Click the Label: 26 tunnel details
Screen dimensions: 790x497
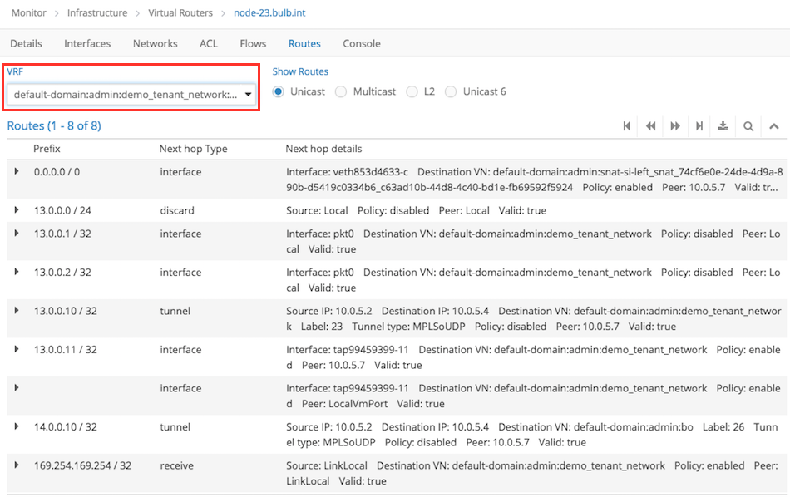pos(532,435)
